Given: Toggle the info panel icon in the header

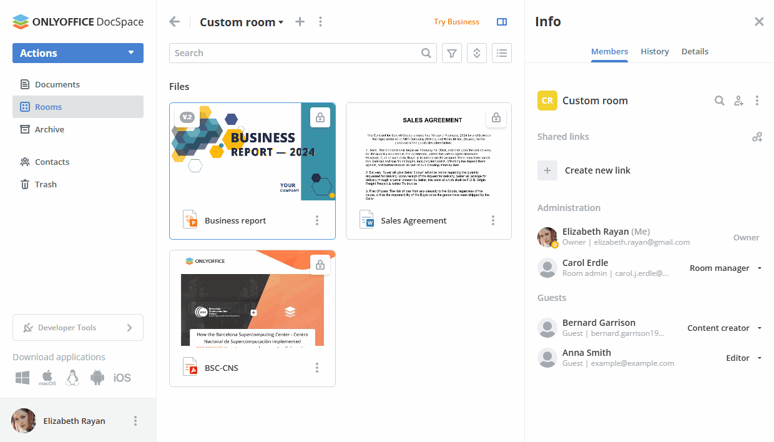Looking at the screenshot, I should [x=502, y=22].
